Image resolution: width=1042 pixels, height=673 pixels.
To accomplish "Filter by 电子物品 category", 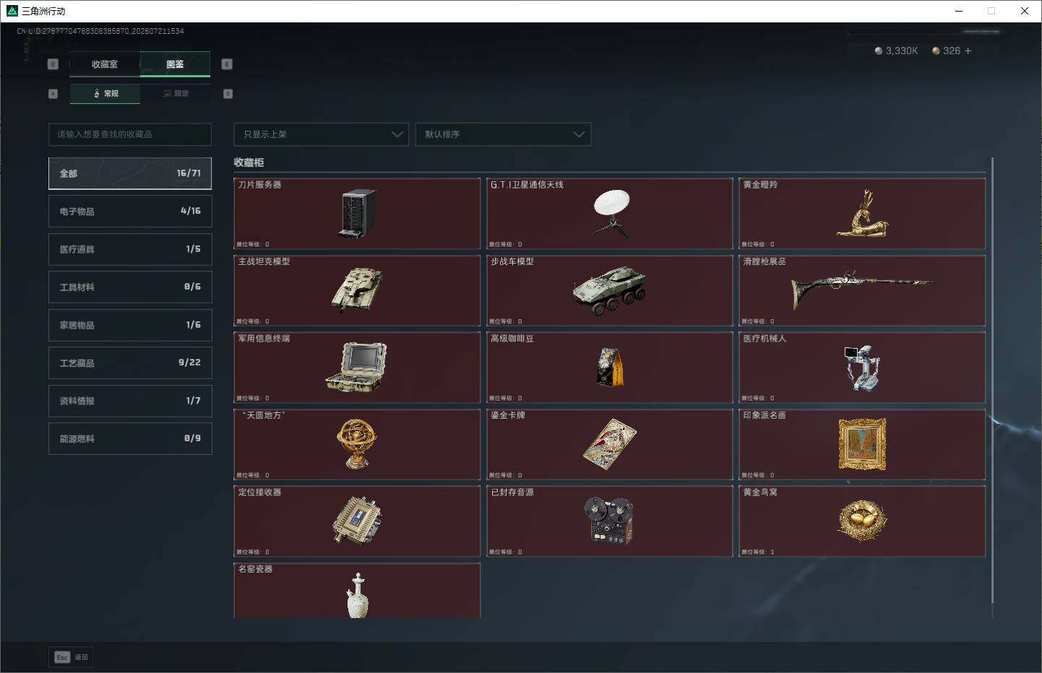I will [130, 211].
